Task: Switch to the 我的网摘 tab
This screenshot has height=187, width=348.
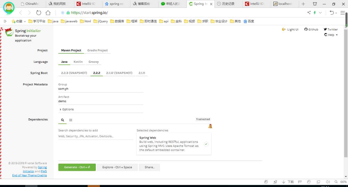Action: pos(60,4)
